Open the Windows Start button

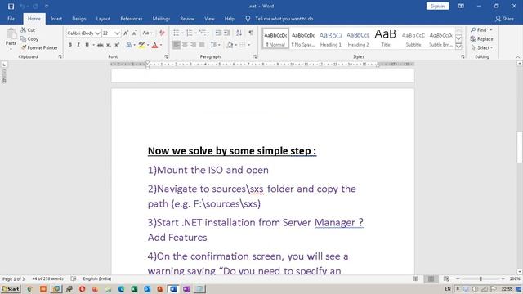tap(11, 289)
